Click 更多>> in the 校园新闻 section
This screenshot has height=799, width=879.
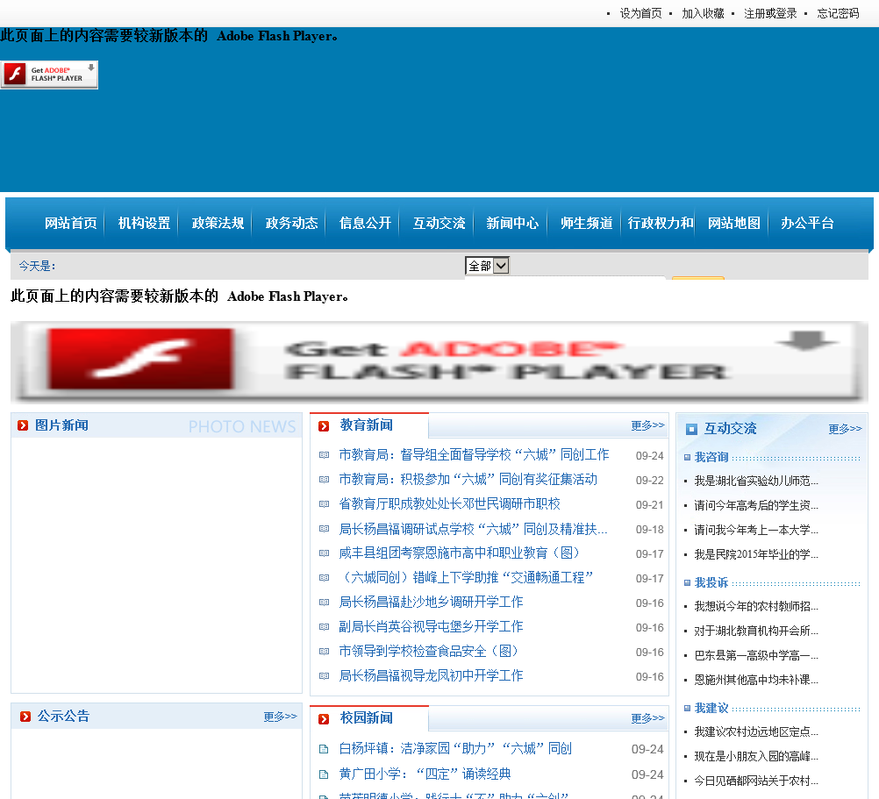(x=647, y=717)
